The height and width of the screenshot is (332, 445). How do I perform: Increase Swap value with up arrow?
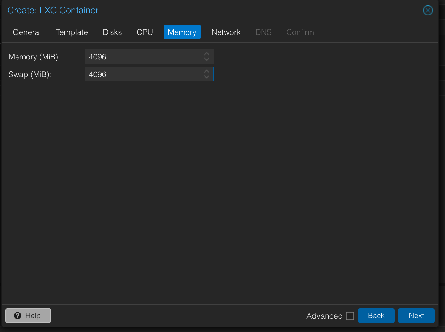tap(207, 71)
